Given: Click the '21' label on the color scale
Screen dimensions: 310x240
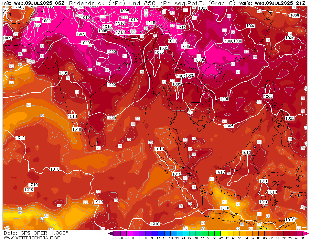Looking at the screenshot, I should coord(177,238).
